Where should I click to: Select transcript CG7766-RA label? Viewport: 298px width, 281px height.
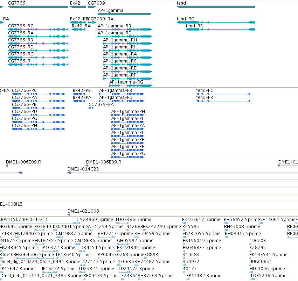click(21, 33)
